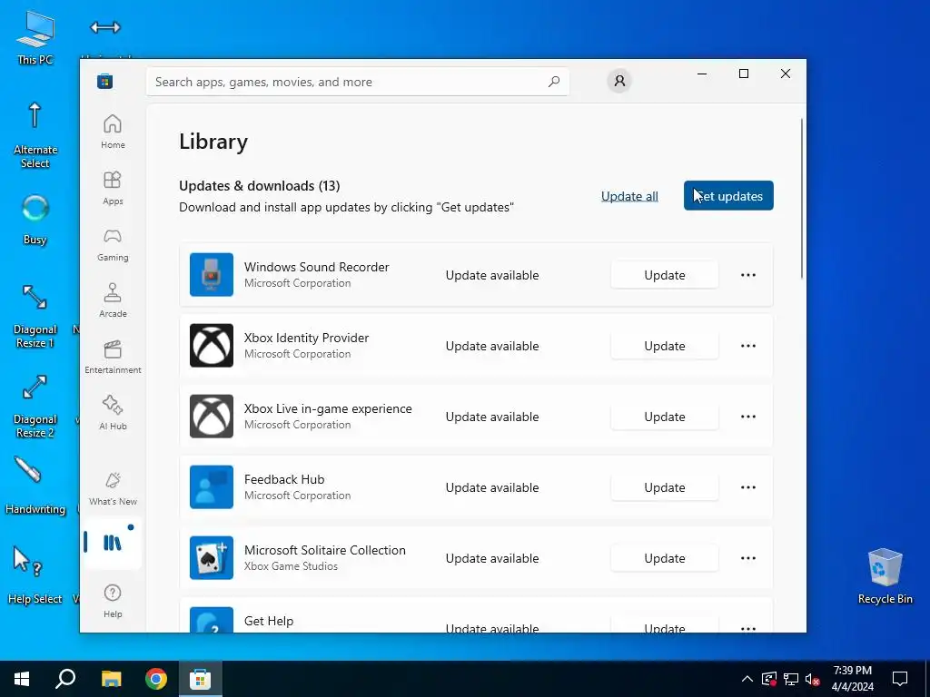Open more options for Feedback Hub
Screen dimensions: 930x697
pos(748,487)
